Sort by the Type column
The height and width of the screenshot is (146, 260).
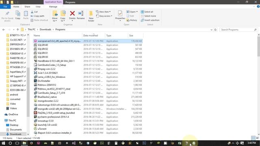pyautogui.click(x=117, y=36)
